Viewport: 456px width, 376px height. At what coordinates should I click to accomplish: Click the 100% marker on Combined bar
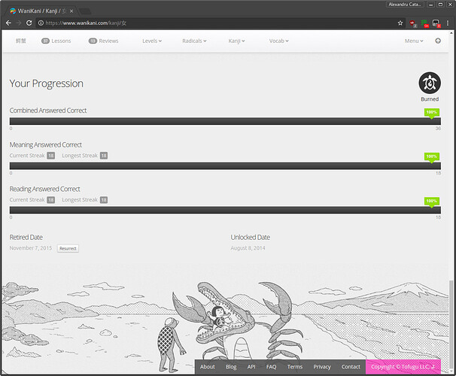[432, 113]
